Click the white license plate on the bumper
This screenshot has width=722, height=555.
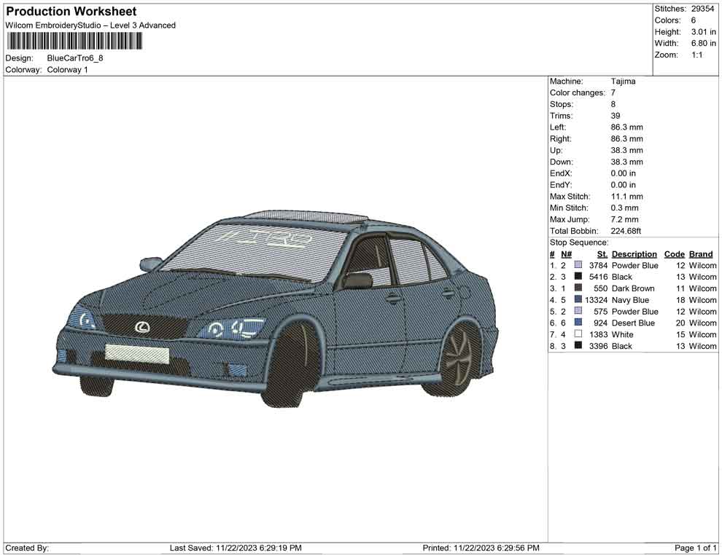click(x=137, y=353)
